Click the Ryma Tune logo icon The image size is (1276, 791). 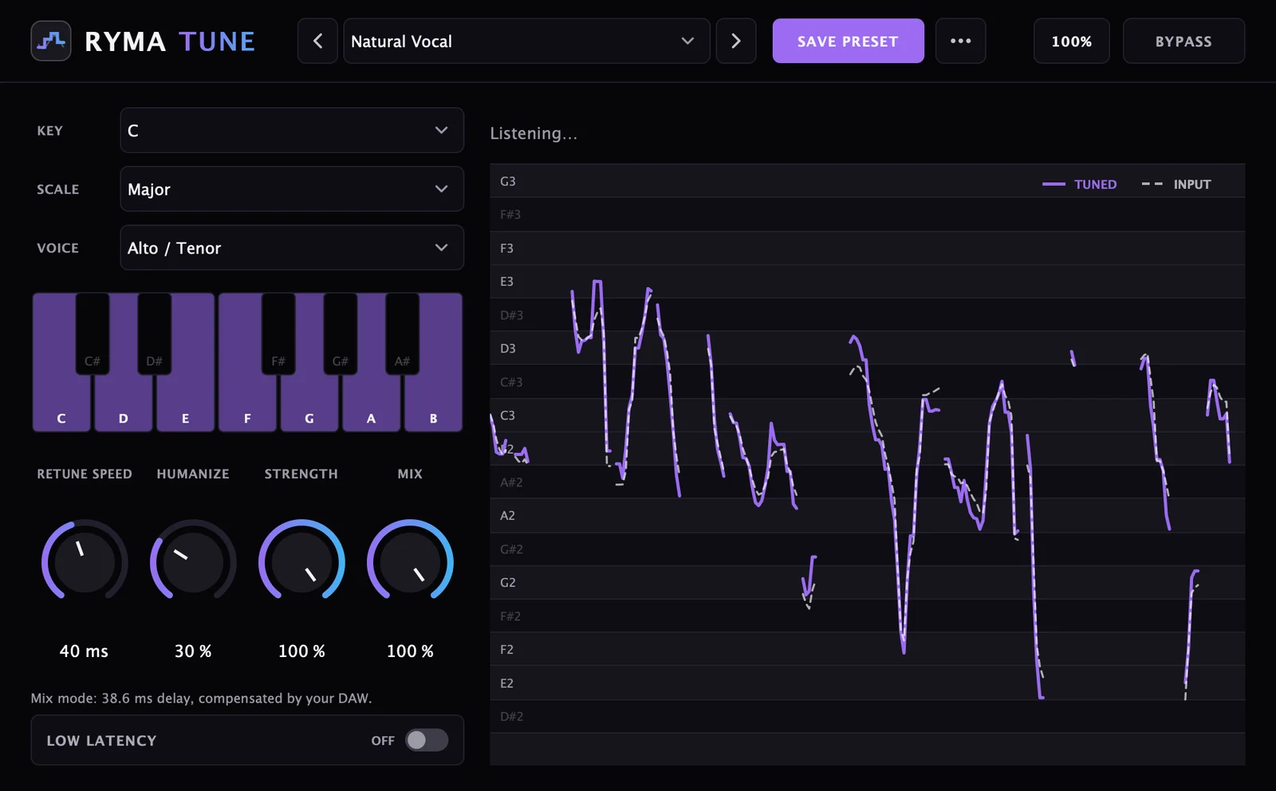pos(51,41)
